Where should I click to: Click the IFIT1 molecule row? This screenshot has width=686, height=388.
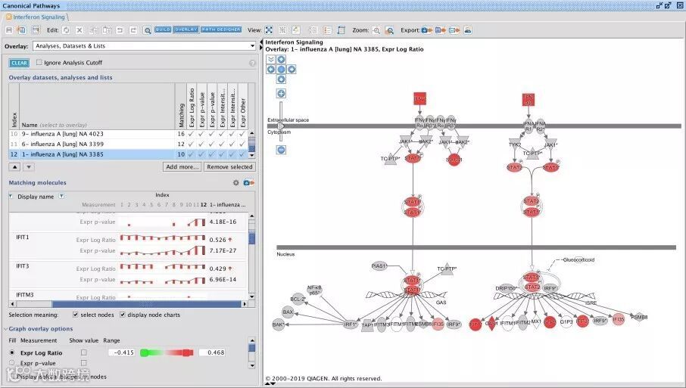[x=128, y=245]
